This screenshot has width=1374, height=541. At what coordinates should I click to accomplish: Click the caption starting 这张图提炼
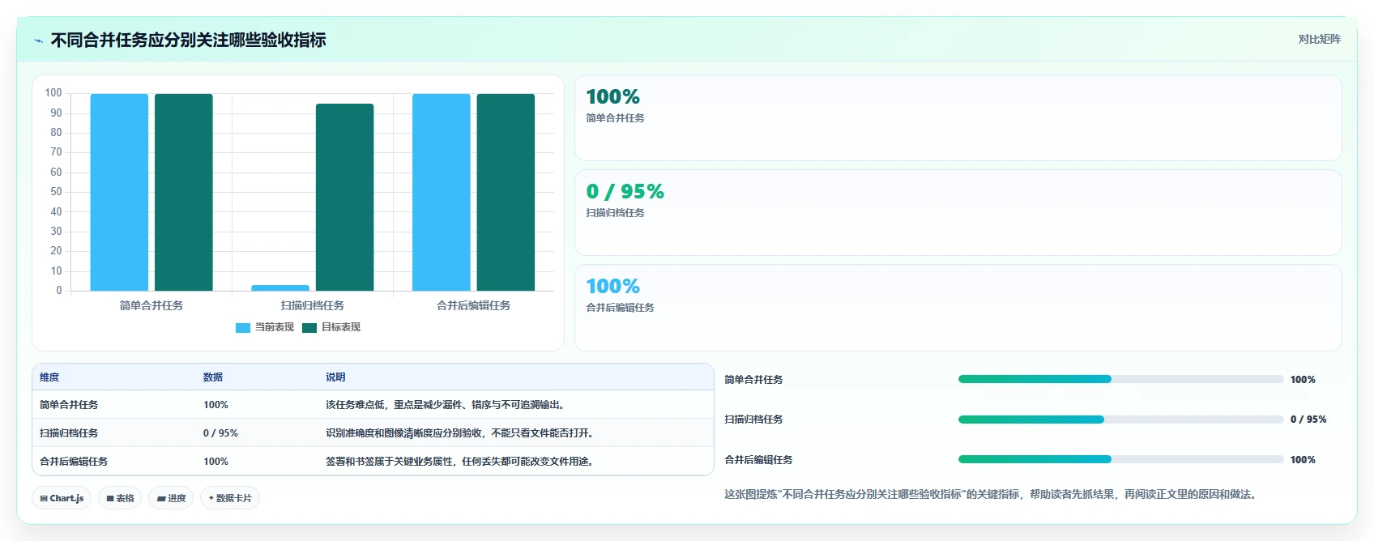coord(992,494)
